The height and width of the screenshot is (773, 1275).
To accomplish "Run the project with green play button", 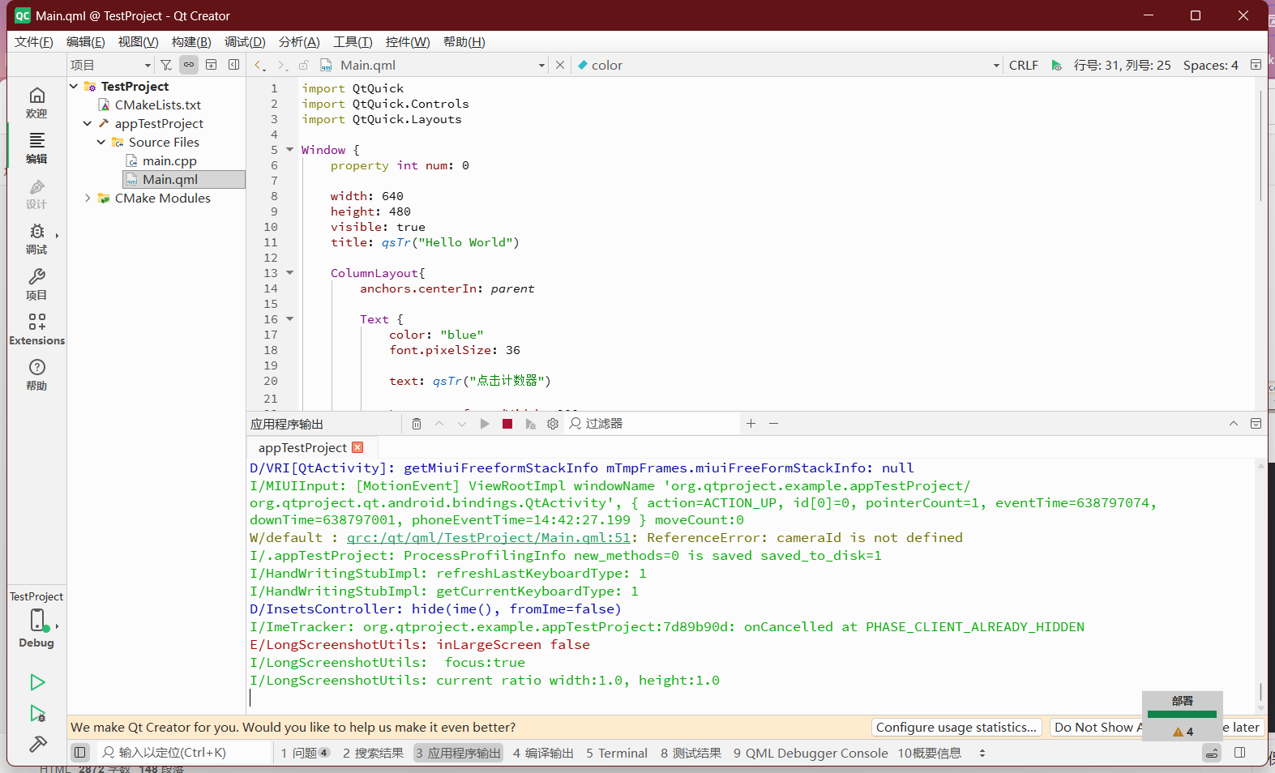I will [37, 682].
